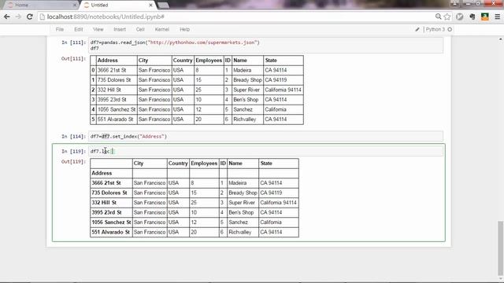Click the notebook vertical scrollbar thumb

point(500,248)
